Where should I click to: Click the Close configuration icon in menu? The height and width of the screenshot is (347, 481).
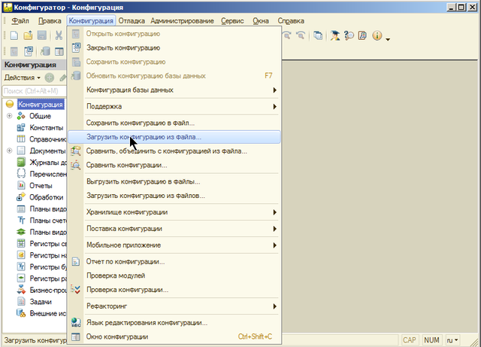[75, 47]
